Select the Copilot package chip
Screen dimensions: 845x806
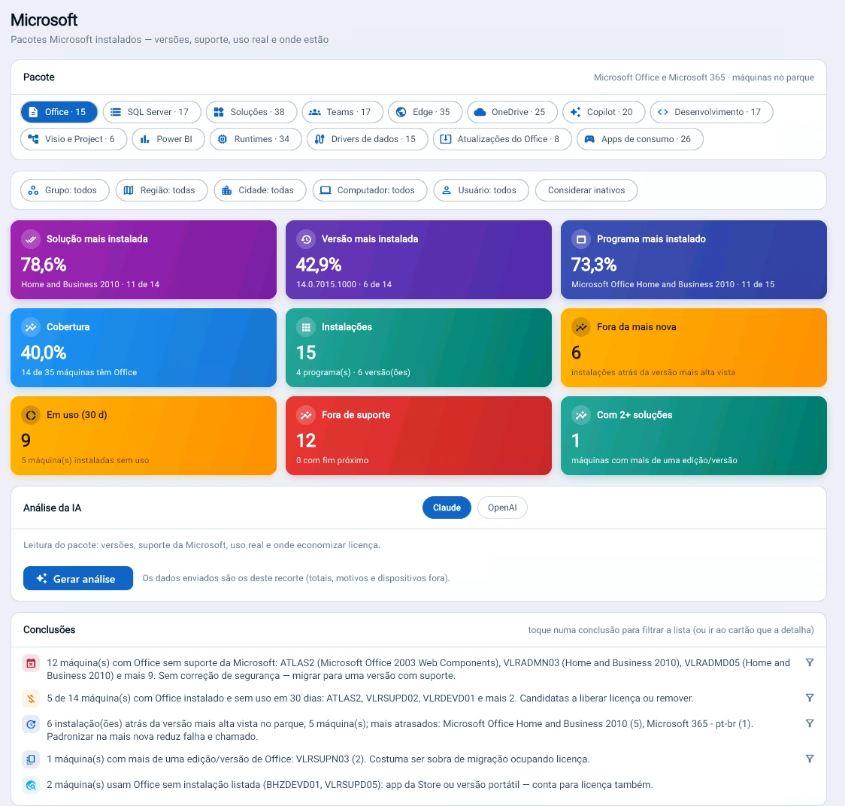click(x=604, y=112)
